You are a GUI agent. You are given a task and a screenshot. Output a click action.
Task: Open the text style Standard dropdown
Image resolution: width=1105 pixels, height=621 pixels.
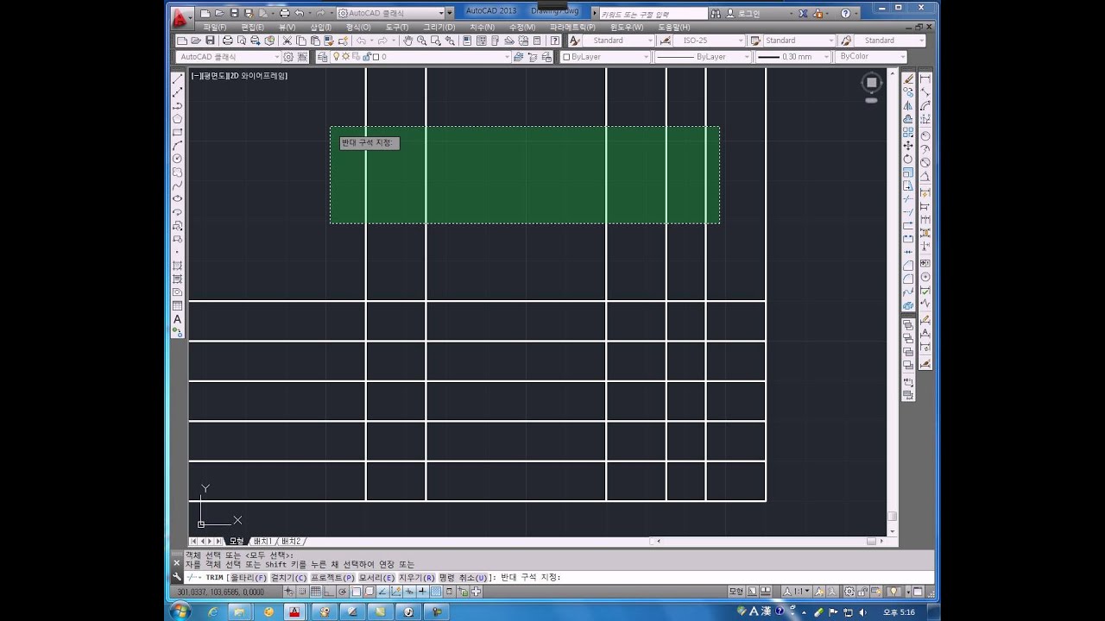tap(619, 41)
